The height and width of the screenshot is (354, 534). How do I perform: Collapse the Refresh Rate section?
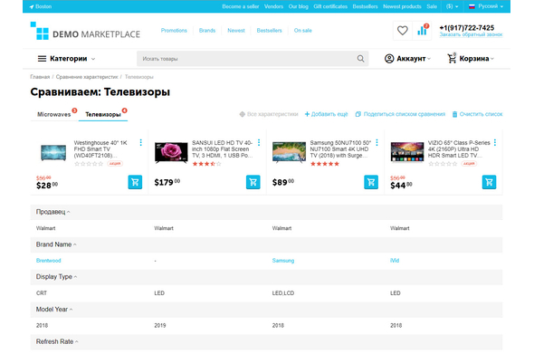click(x=57, y=341)
